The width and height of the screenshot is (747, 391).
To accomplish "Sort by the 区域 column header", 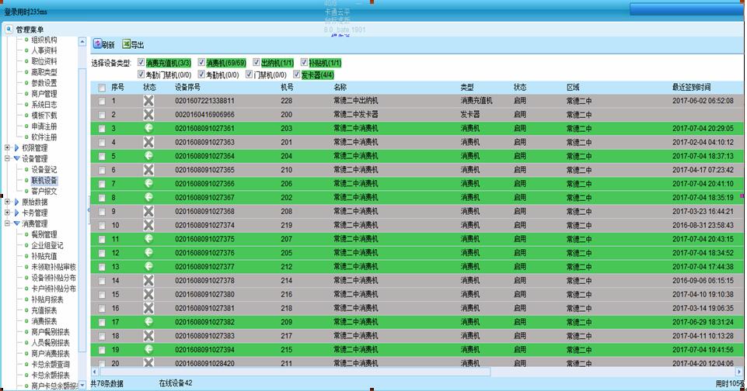I will (573, 87).
